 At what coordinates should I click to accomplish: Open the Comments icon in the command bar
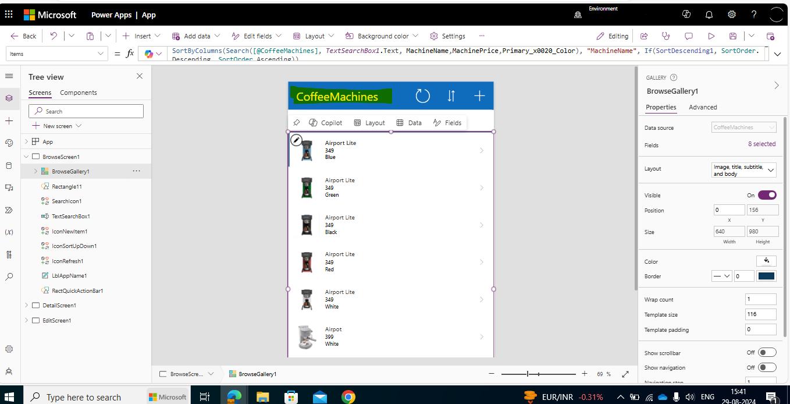pos(689,36)
